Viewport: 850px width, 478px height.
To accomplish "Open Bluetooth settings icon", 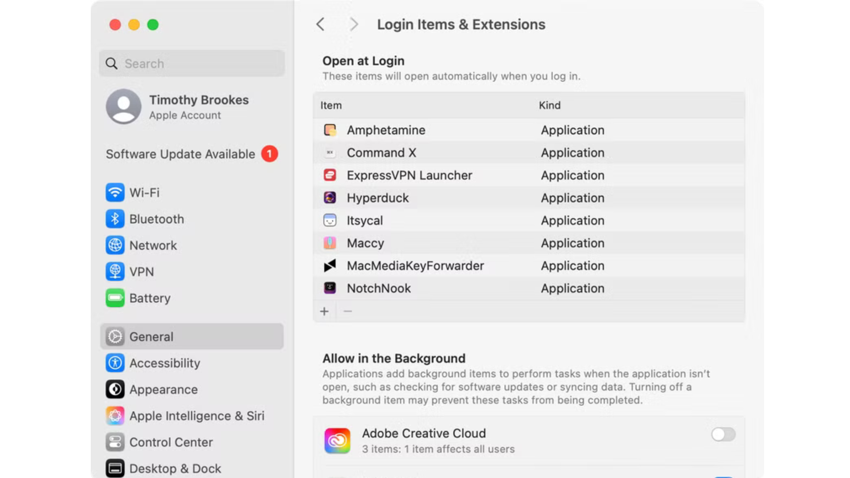I will pyautogui.click(x=115, y=219).
